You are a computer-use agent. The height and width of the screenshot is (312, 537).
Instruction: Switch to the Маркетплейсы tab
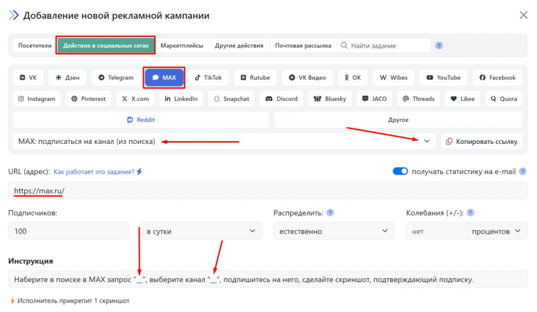point(184,46)
